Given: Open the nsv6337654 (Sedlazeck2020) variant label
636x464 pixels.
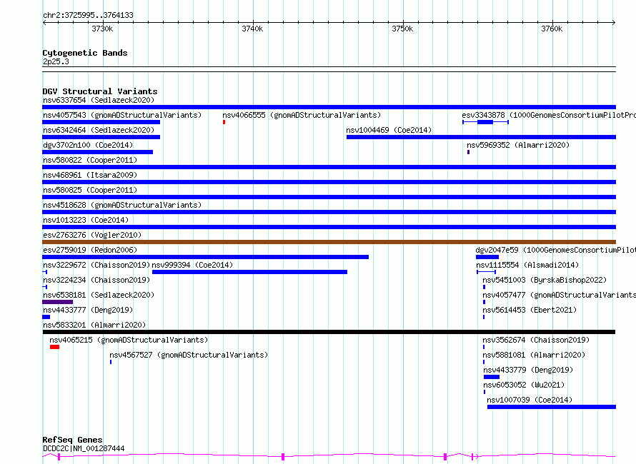Looking at the screenshot, I should (x=99, y=100).
